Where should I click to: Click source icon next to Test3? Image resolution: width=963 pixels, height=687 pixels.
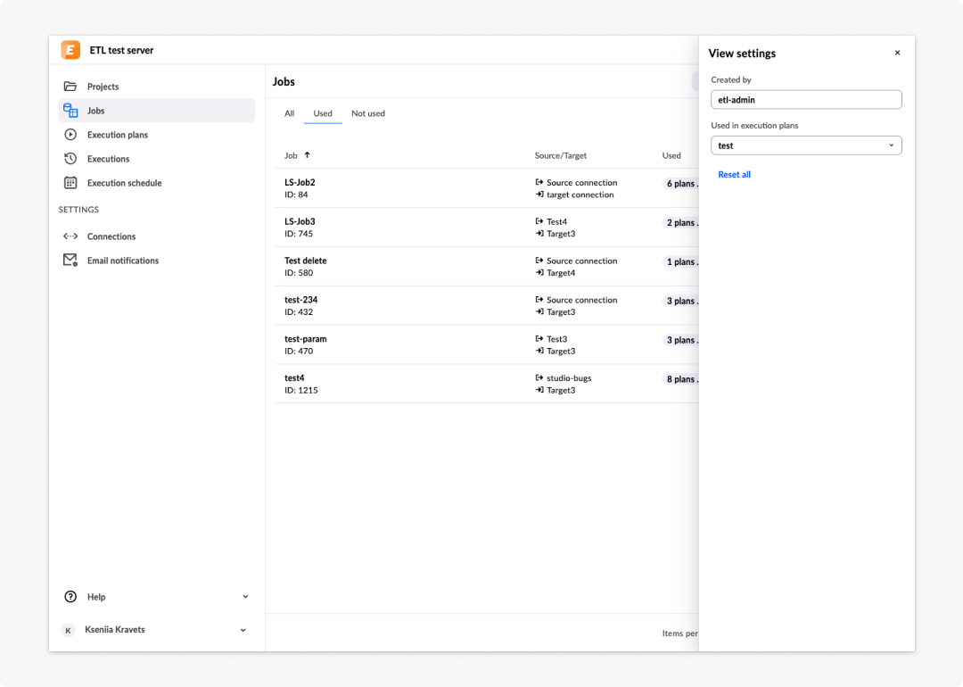pos(539,338)
